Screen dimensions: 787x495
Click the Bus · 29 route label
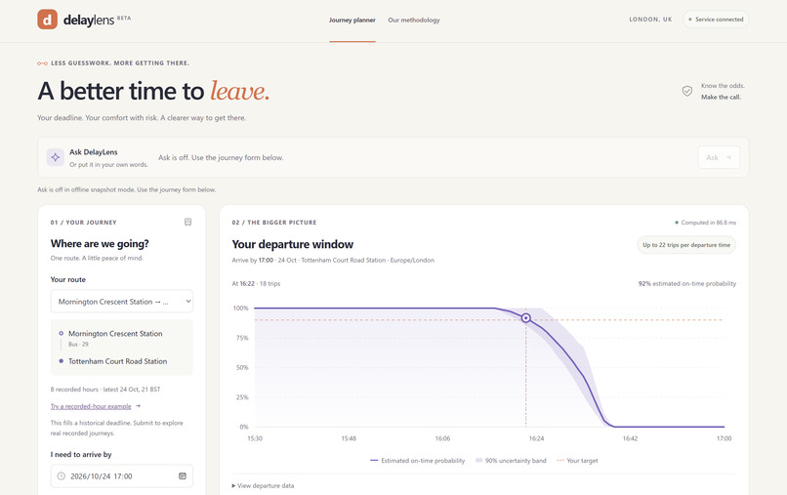[x=78, y=345]
